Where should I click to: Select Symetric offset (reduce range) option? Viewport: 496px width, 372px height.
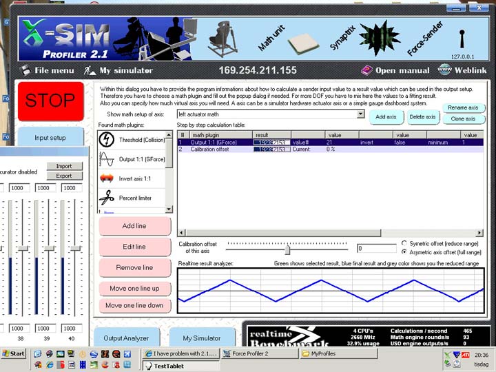coord(404,244)
